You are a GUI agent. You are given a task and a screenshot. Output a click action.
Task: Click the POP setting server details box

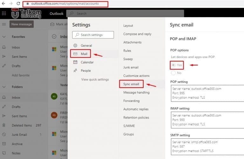207,93
